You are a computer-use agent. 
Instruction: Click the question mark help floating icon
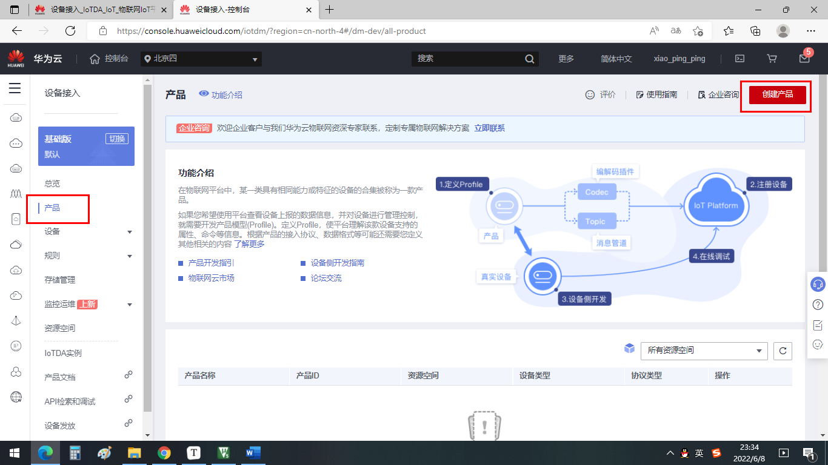818,304
